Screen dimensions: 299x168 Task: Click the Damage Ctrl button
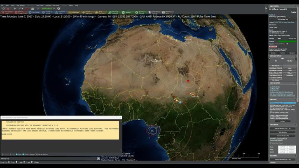pyautogui.click(x=292, y=39)
